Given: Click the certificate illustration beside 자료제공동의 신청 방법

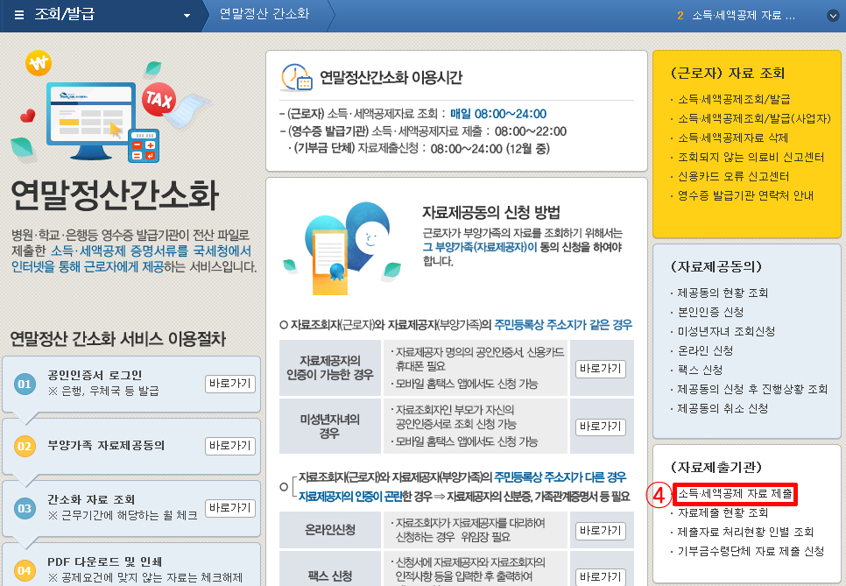Looking at the screenshot, I should click(x=342, y=250).
